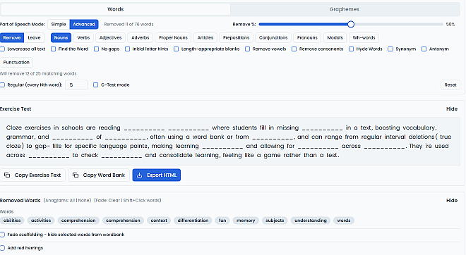466x255 pixels.
Task: Click the 'fun' word chip
Action: coord(222,220)
